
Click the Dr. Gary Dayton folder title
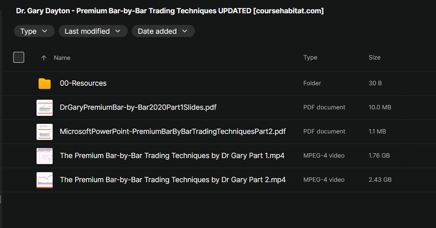pyautogui.click(x=170, y=11)
